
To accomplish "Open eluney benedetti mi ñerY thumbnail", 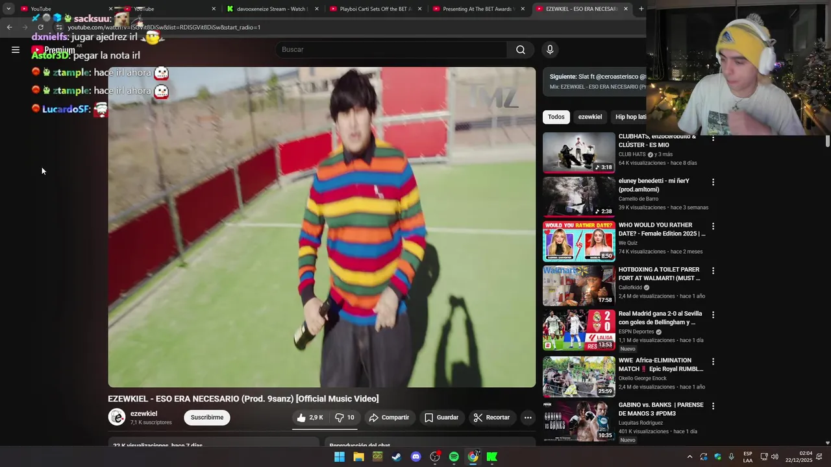I will [579, 197].
